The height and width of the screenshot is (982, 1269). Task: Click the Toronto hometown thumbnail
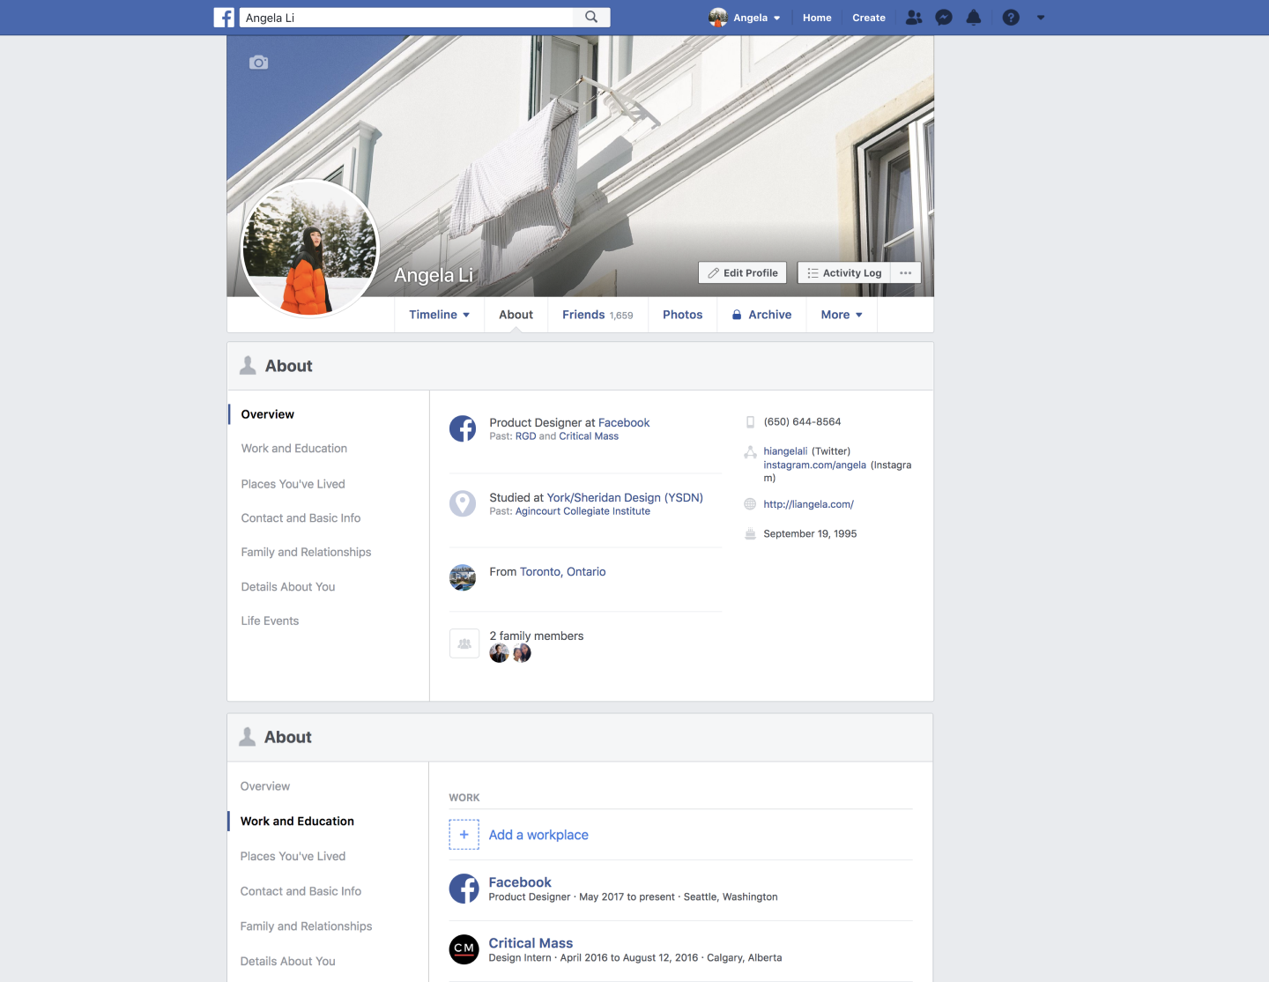463,577
